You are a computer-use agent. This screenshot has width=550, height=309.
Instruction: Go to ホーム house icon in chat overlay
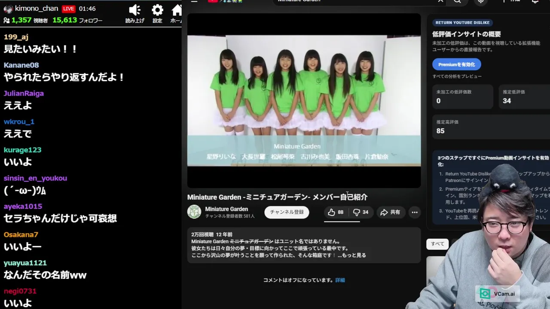click(177, 10)
